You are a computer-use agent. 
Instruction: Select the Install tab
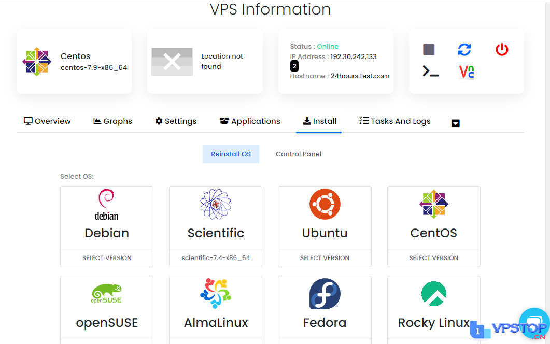(319, 121)
